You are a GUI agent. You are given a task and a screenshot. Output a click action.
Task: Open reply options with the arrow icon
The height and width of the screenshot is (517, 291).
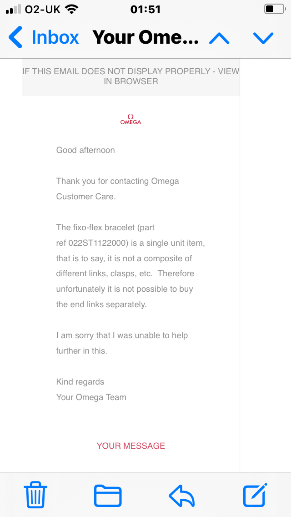pyautogui.click(x=181, y=495)
